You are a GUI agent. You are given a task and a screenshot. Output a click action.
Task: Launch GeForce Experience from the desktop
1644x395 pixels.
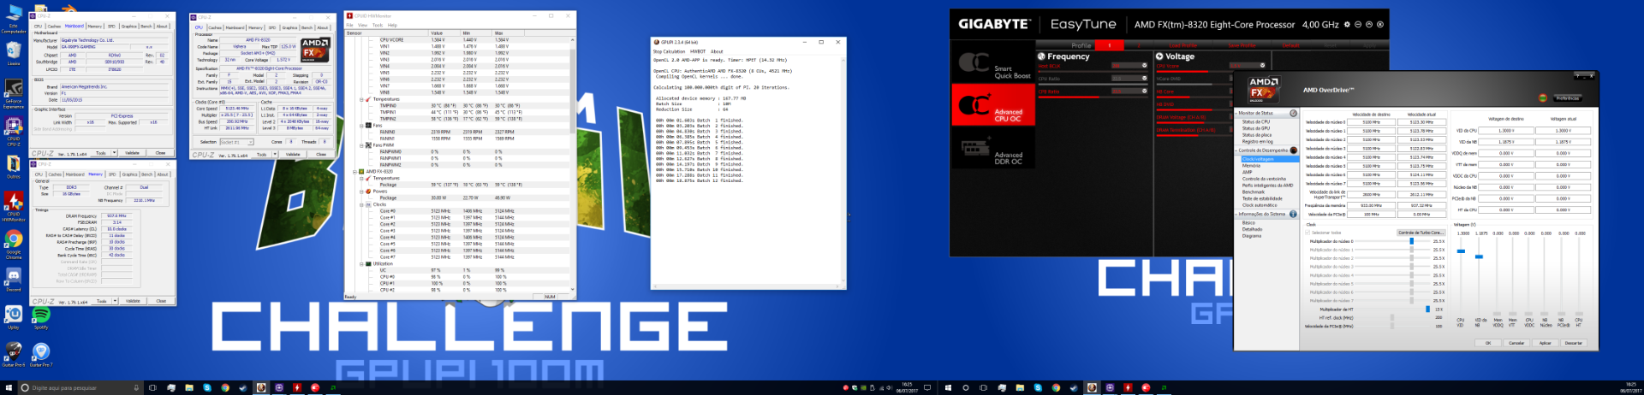click(x=14, y=94)
